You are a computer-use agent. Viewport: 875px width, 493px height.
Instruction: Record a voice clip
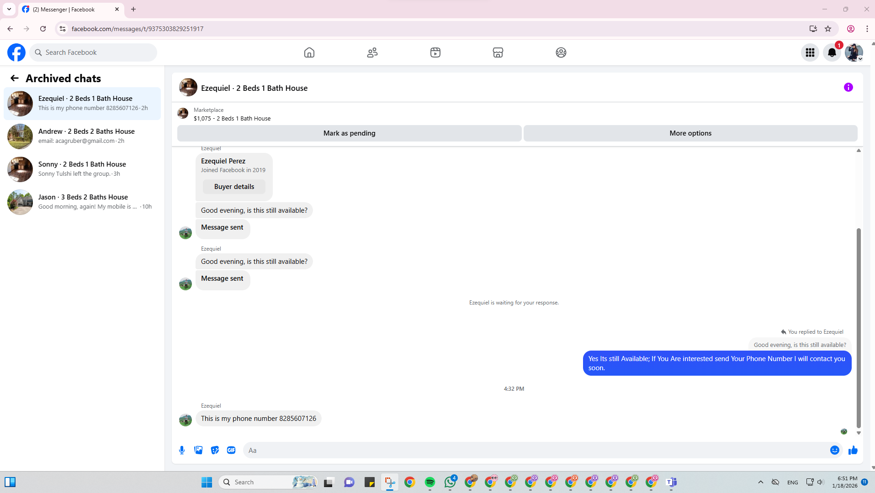[182, 450]
